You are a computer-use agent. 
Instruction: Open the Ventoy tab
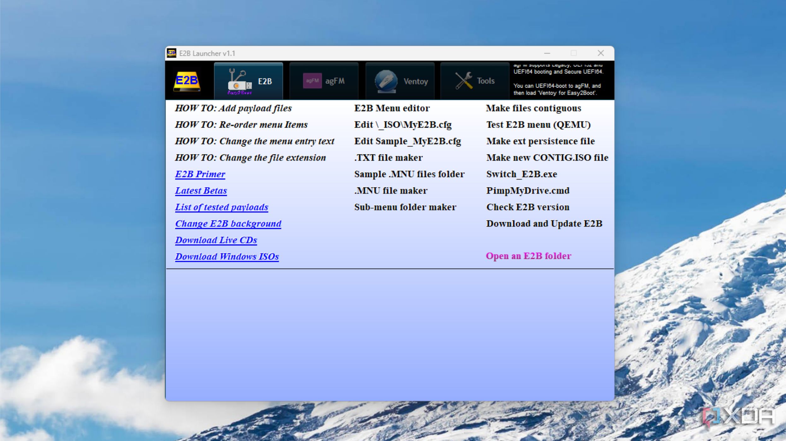(x=400, y=81)
